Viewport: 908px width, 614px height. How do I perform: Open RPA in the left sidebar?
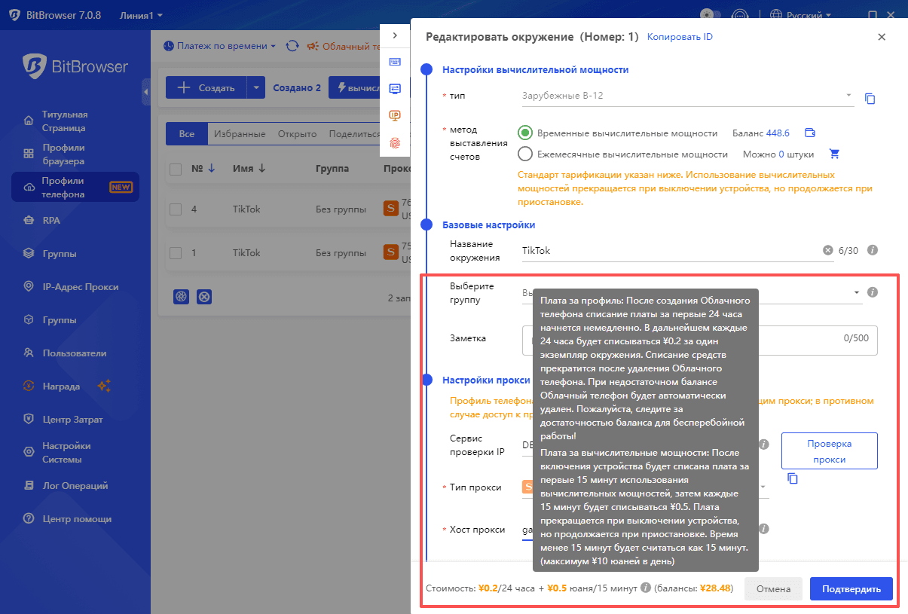(x=51, y=221)
